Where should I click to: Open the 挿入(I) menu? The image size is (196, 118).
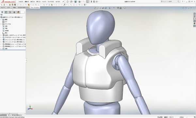pyautogui.click(x=38, y=2)
